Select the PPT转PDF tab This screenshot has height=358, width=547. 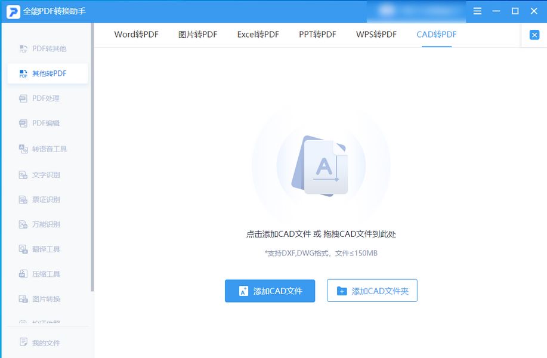pyautogui.click(x=318, y=34)
